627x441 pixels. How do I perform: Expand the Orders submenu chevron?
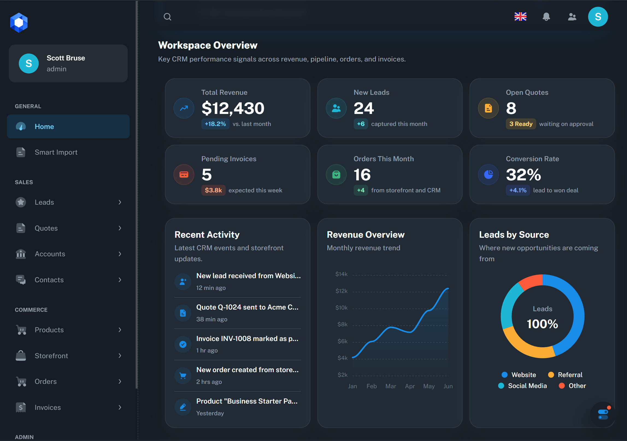[x=120, y=381]
